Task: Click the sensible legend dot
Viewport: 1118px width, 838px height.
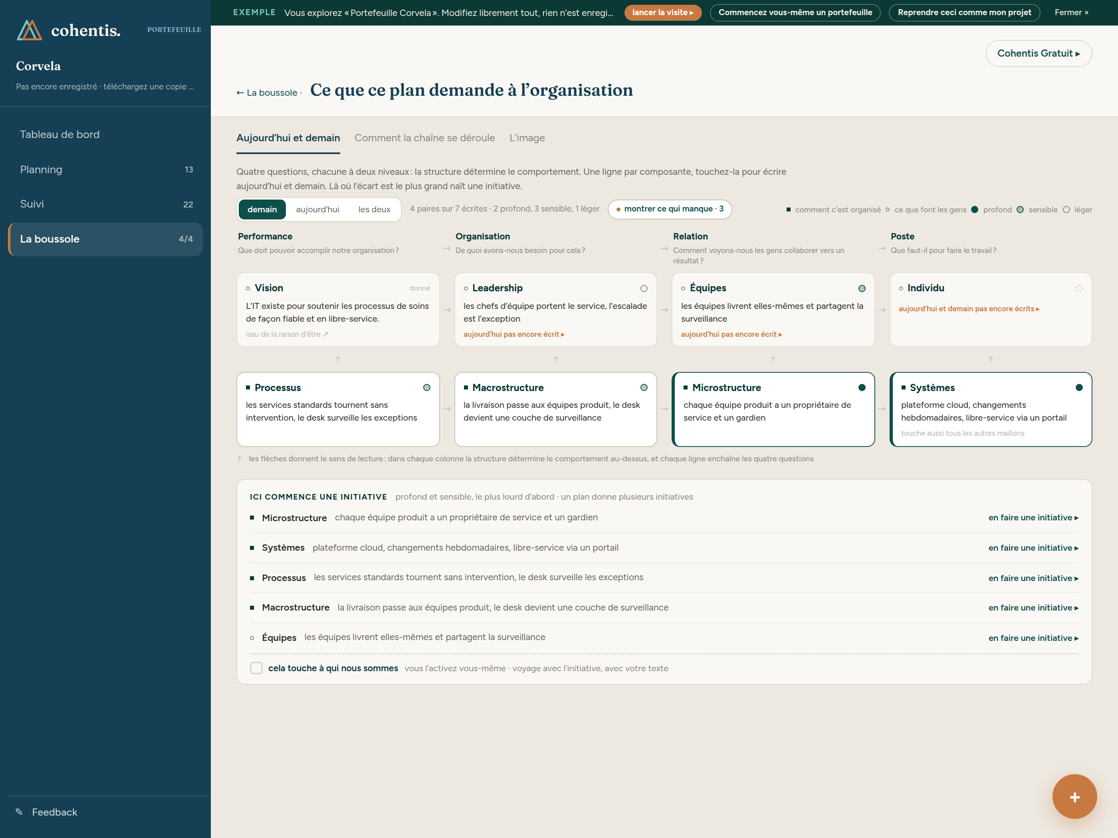Action: tap(1020, 209)
